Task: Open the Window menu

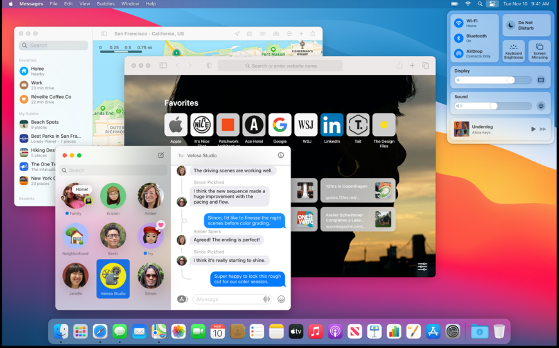Action: pyautogui.click(x=130, y=4)
